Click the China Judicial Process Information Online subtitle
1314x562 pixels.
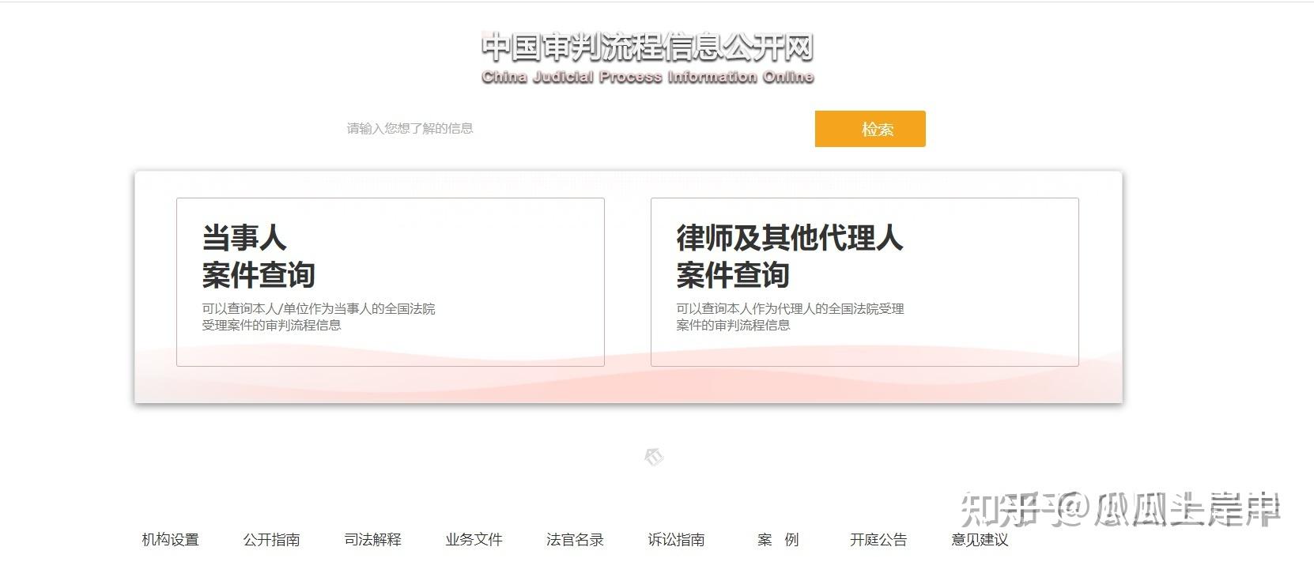(648, 77)
